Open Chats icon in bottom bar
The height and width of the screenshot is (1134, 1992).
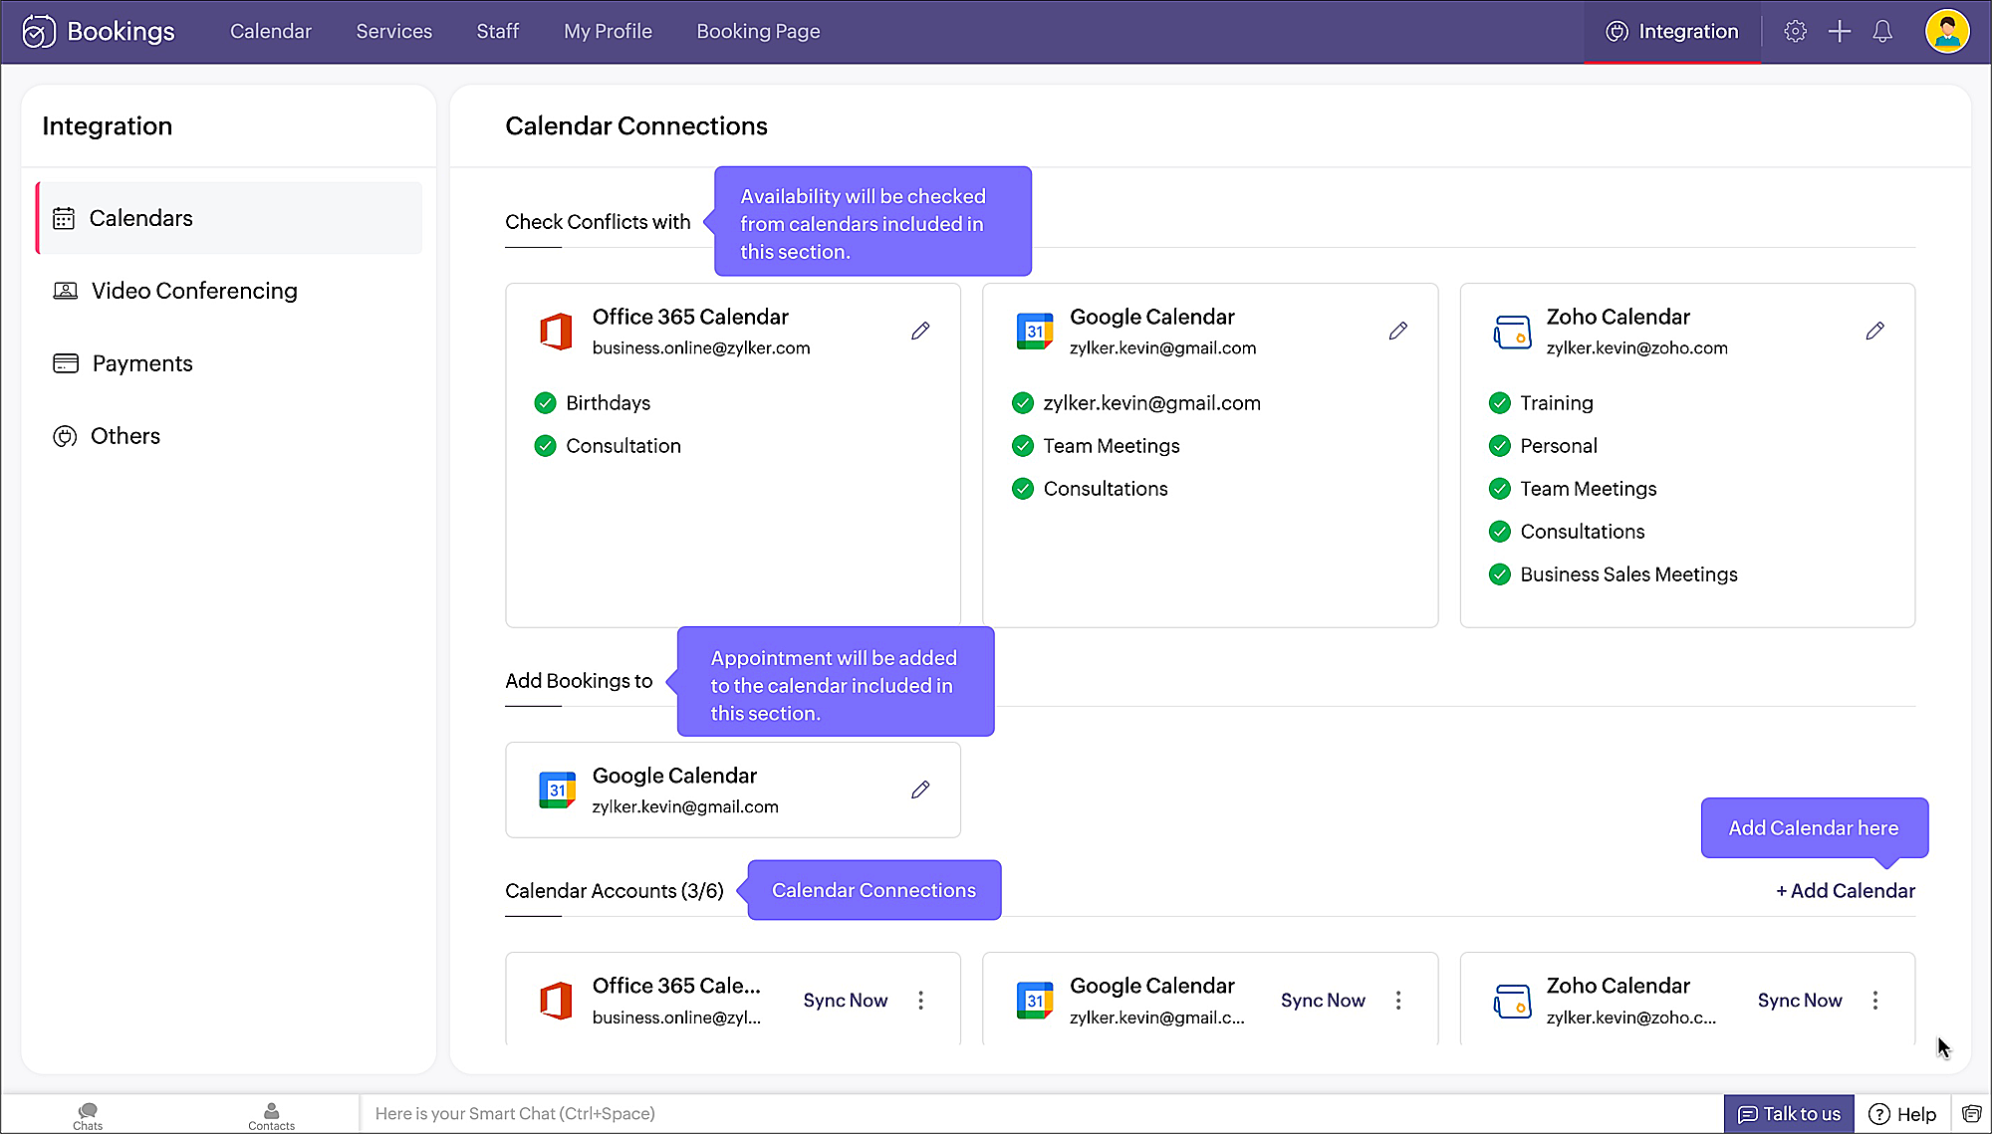pos(88,1114)
